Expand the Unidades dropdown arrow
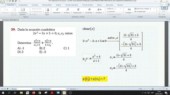Screen dimensions: 170x95 133,13
